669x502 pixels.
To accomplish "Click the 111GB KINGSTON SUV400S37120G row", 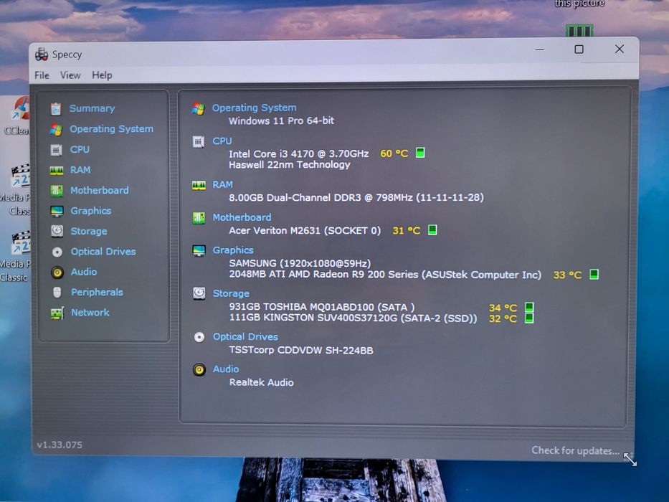I will click(353, 318).
